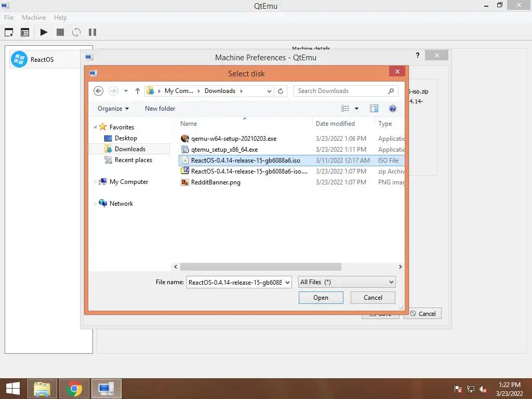The width and height of the screenshot is (532, 399).
Task: Open machine settings icon in QtEmu toolbar
Action: (25, 32)
